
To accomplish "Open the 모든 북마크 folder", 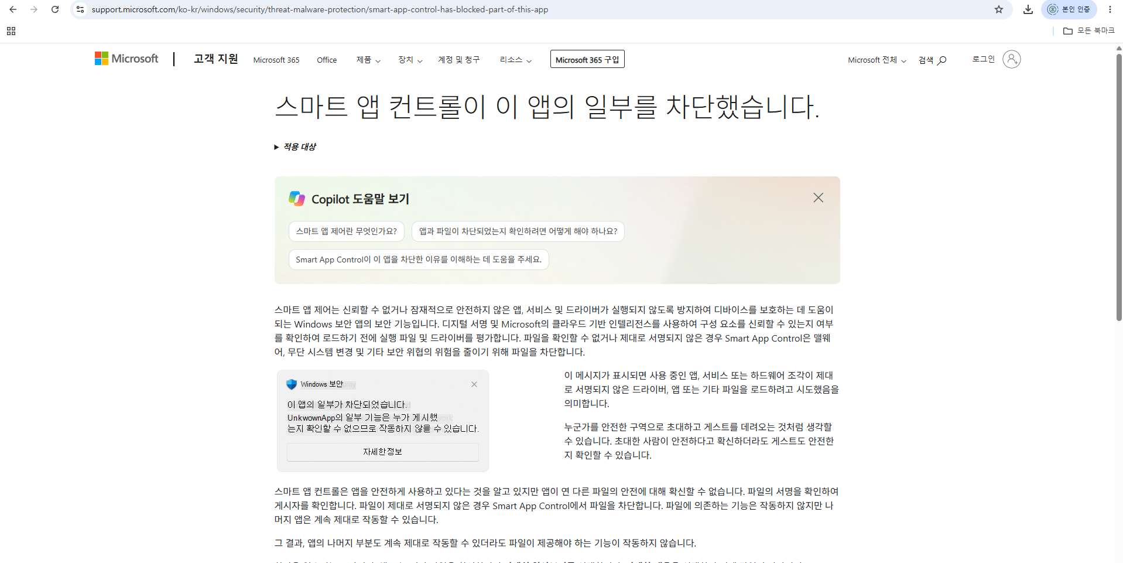I will [x=1089, y=31].
